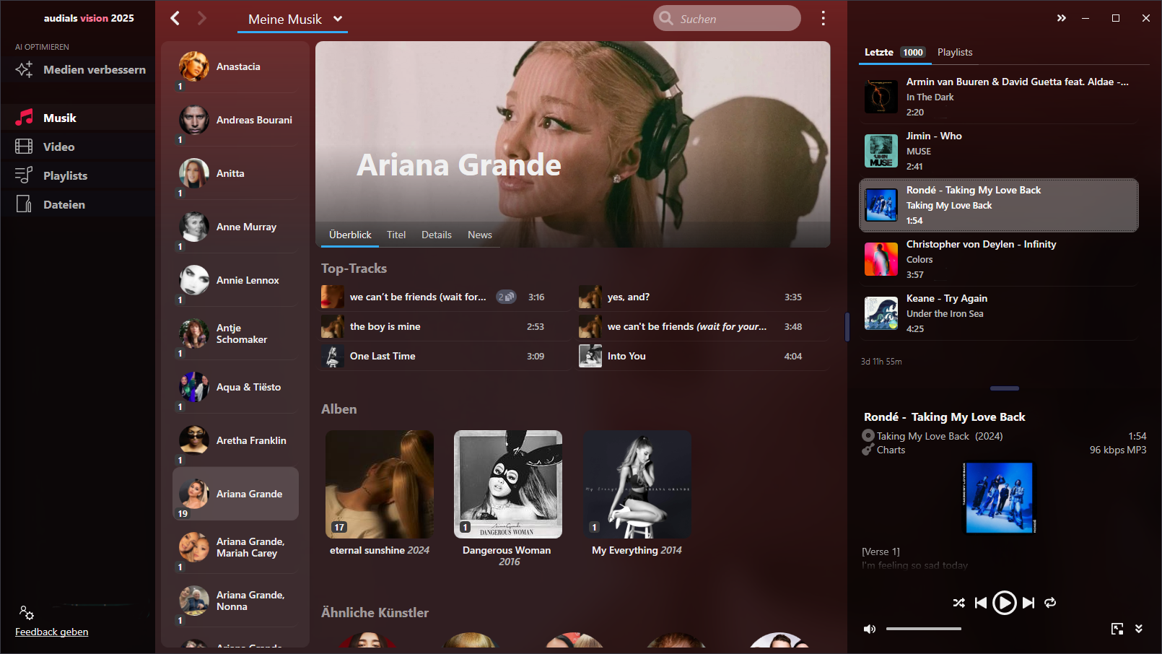Open fullscreen player view icon
This screenshot has height=654, width=1162.
pyautogui.click(x=1117, y=629)
